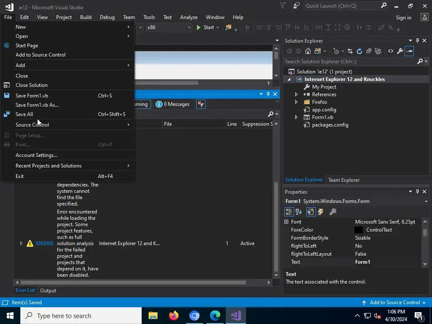Click the IDE0006 warning code link
The width and height of the screenshot is (432, 324).
click(x=44, y=243)
